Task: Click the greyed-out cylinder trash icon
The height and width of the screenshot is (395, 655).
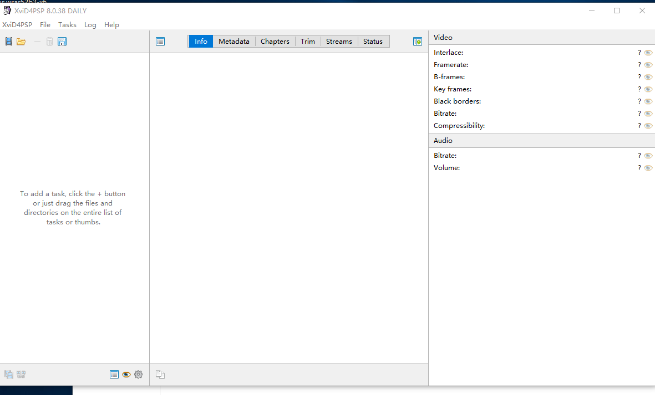Action: (50, 42)
